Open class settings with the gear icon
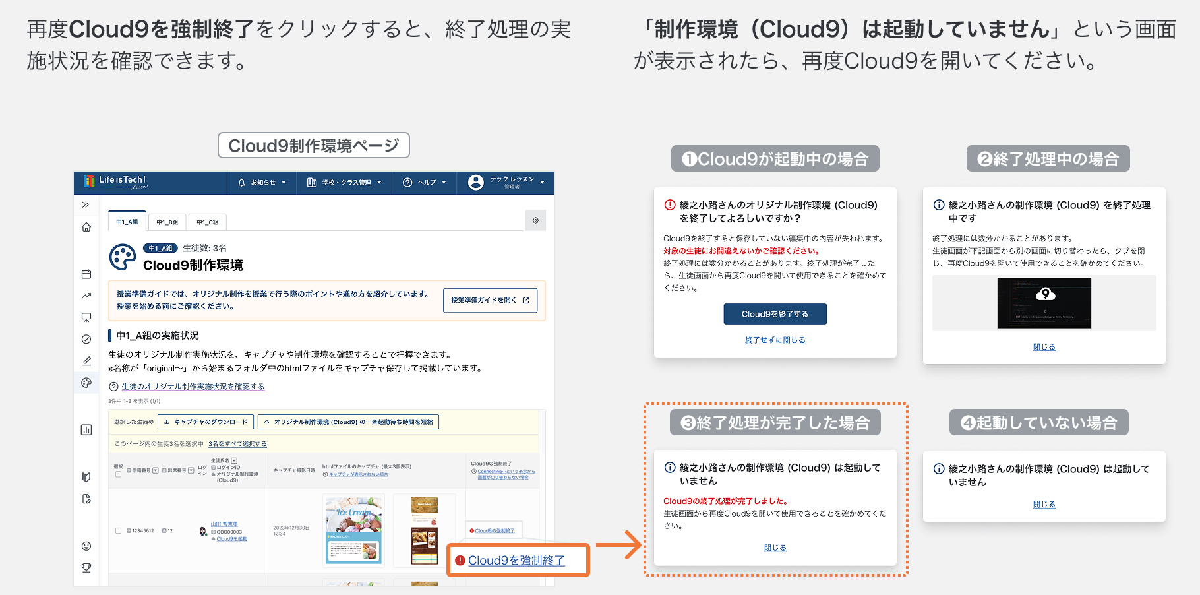The height and width of the screenshot is (595, 1200). coord(535,220)
